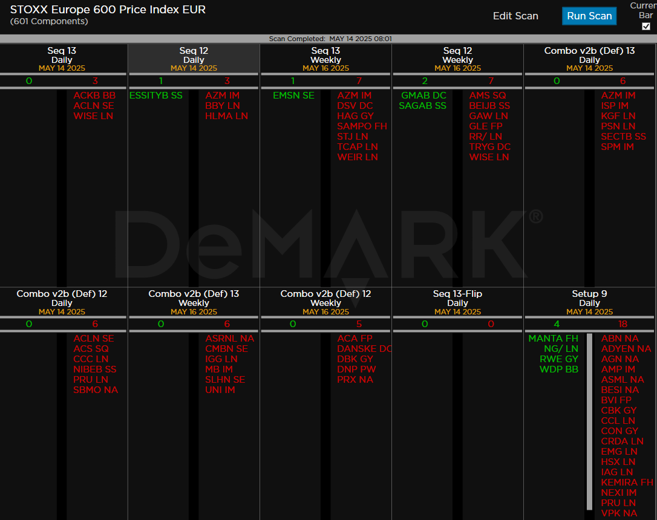Click the Run Scan button
This screenshot has height=520, width=657.
tap(589, 16)
